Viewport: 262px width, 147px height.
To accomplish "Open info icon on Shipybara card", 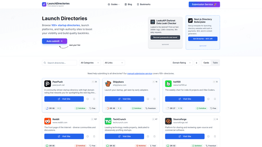I will (148, 99).
